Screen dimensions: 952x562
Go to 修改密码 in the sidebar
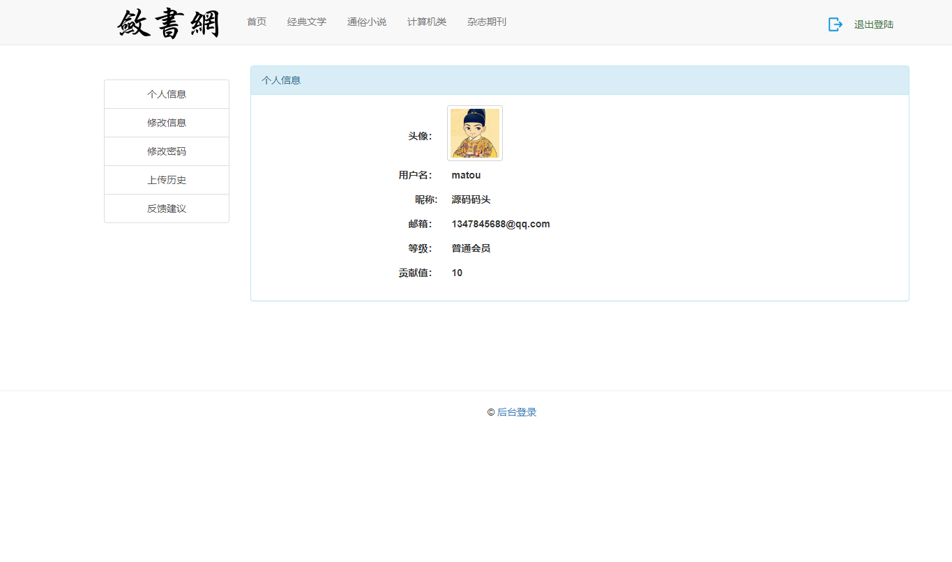[x=167, y=151]
